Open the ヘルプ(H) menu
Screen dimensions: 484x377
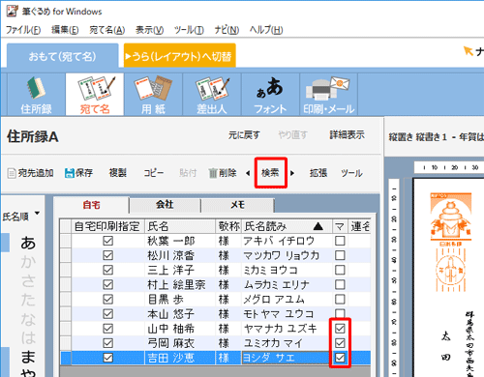[x=266, y=30]
